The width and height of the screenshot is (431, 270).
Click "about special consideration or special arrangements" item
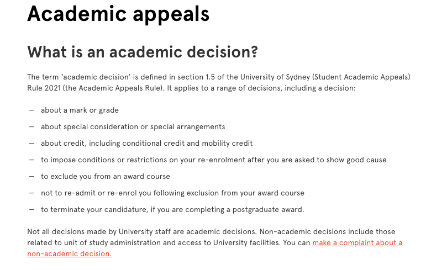[x=133, y=127]
